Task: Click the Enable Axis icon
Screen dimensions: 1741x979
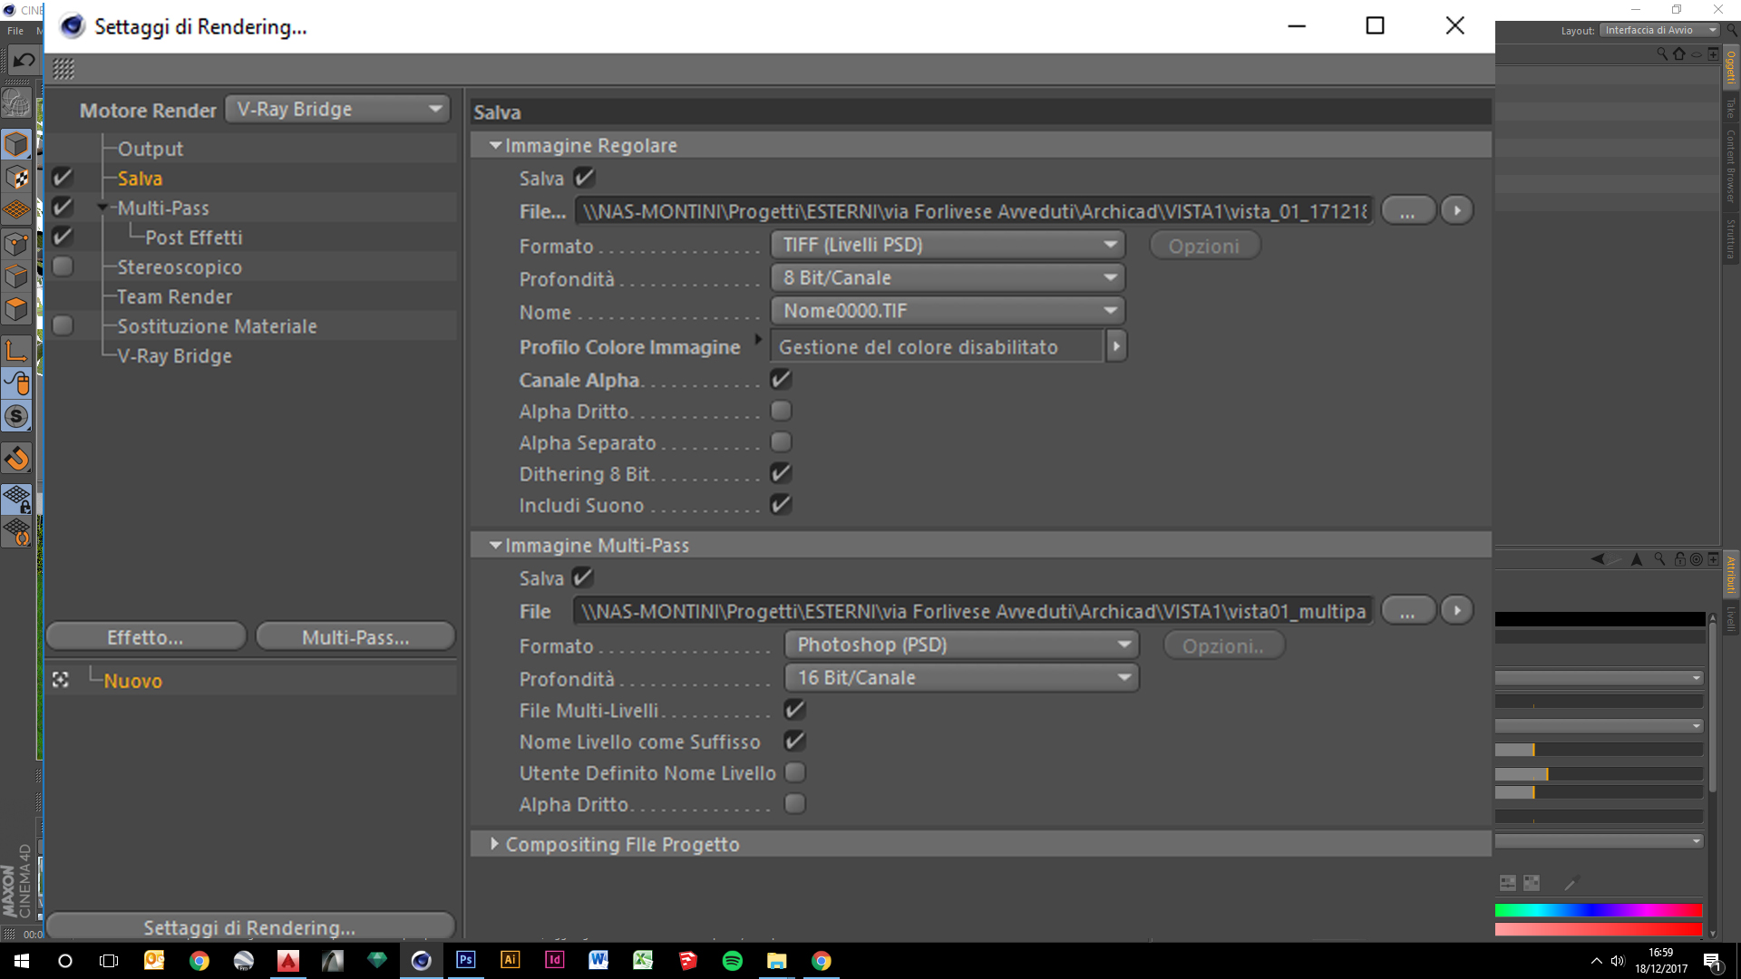Action: [16, 351]
